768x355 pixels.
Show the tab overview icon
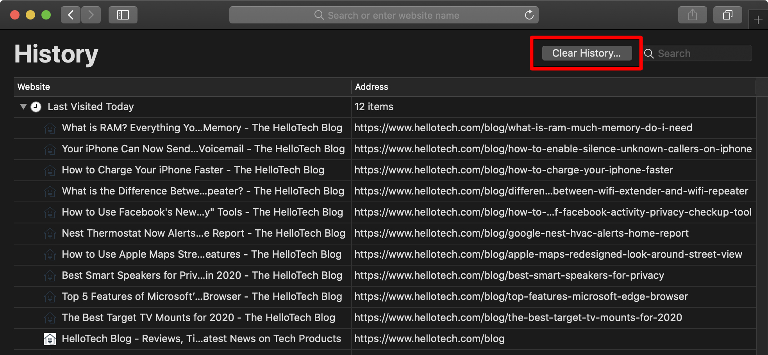727,15
